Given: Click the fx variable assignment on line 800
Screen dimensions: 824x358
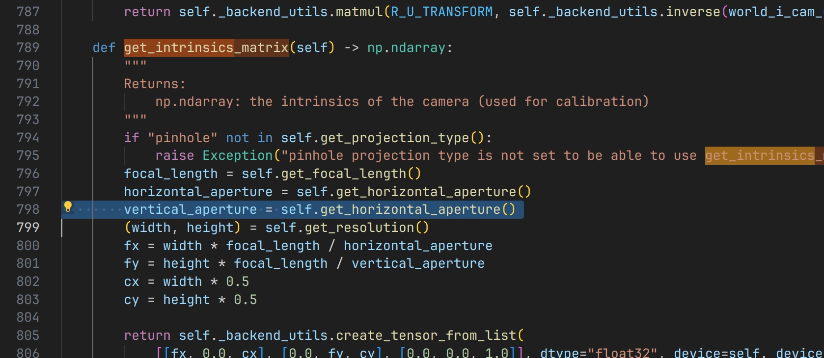Looking at the screenshot, I should (132, 246).
